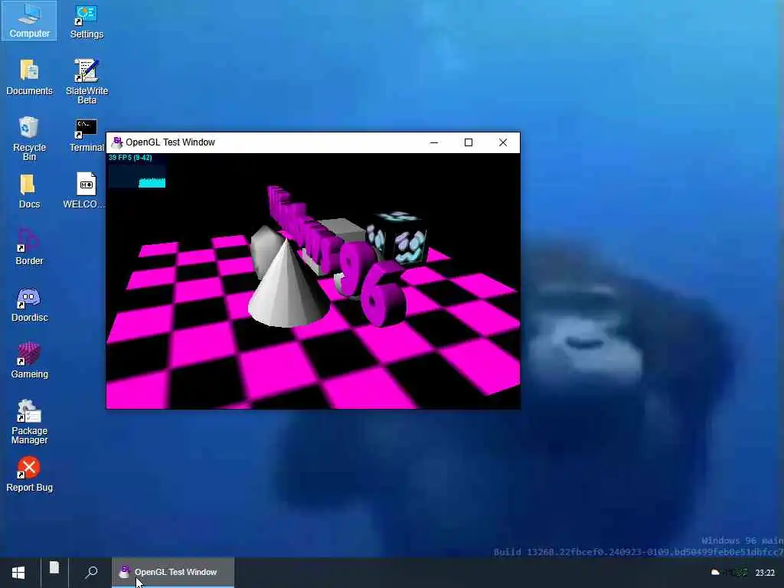The image size is (784, 588).
Task: Minimize the OpenGL Test Window
Action: click(x=434, y=142)
